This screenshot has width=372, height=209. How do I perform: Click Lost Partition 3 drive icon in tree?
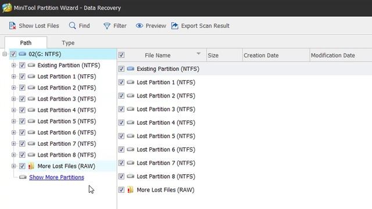pyautogui.click(x=31, y=99)
